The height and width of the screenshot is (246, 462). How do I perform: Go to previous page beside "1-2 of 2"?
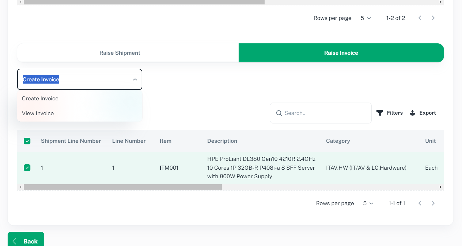tap(420, 18)
